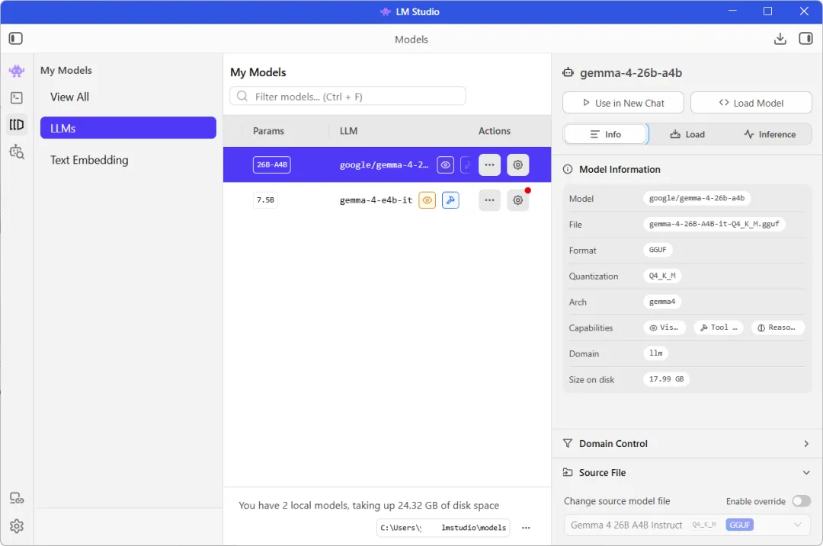Viewport: 823px width, 546px height.
Task: Enable the source file override toggle
Action: [x=801, y=501]
